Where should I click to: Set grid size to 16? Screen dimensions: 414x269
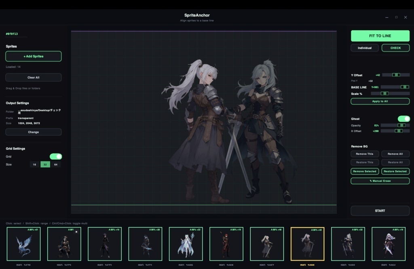point(34,164)
